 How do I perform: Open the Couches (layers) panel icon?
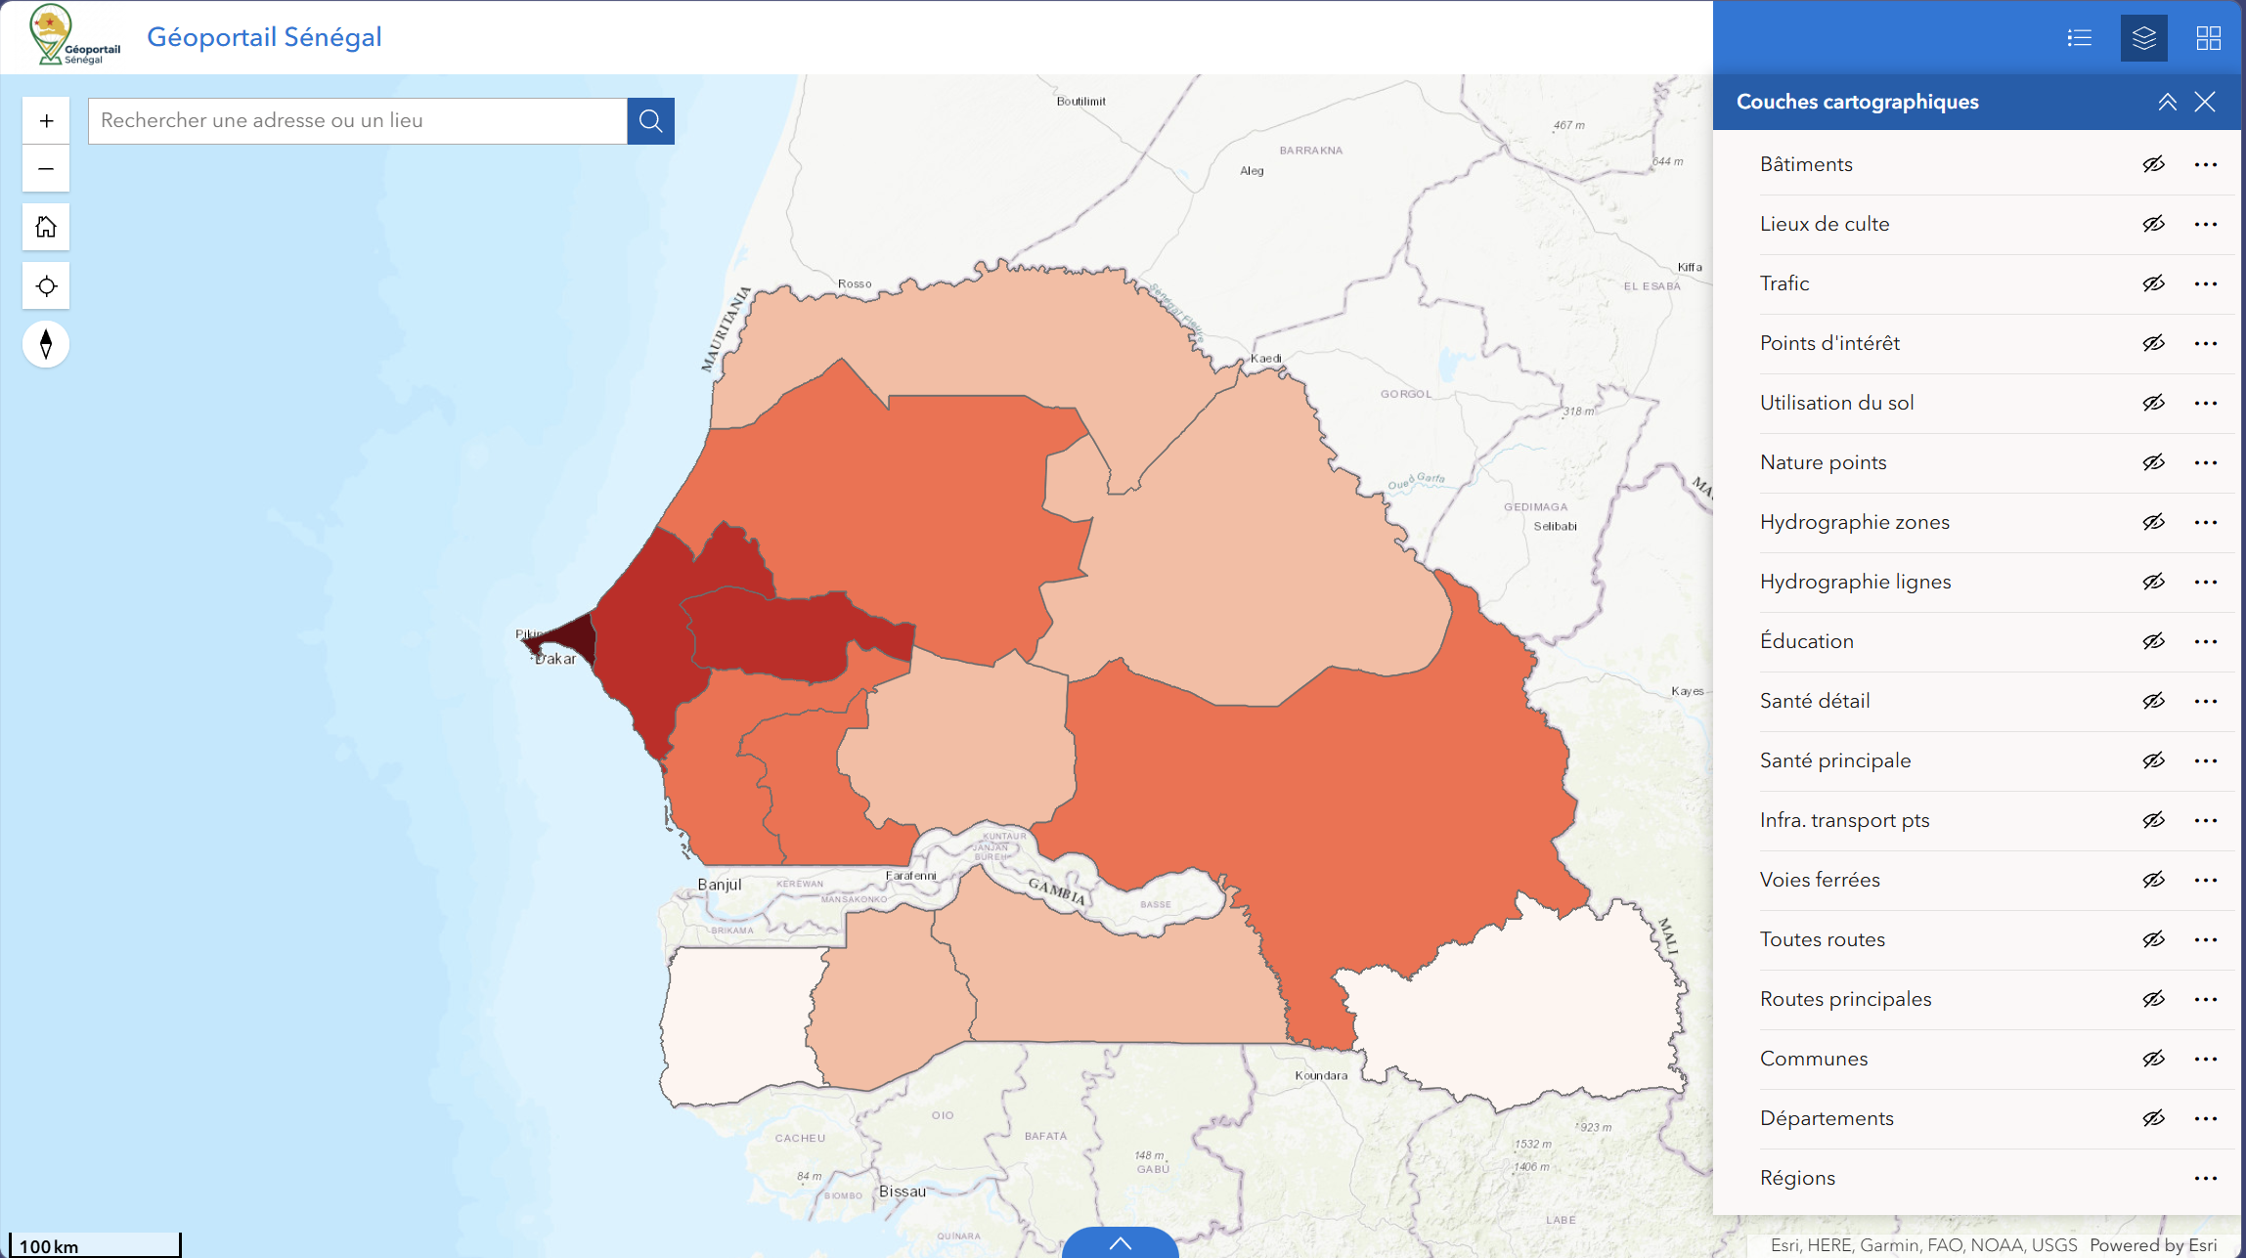[2142, 37]
